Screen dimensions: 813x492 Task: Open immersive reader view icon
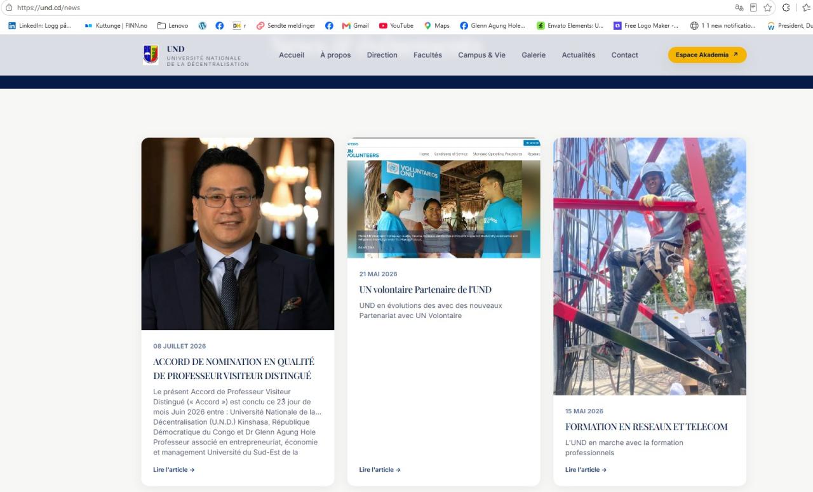[x=753, y=8]
